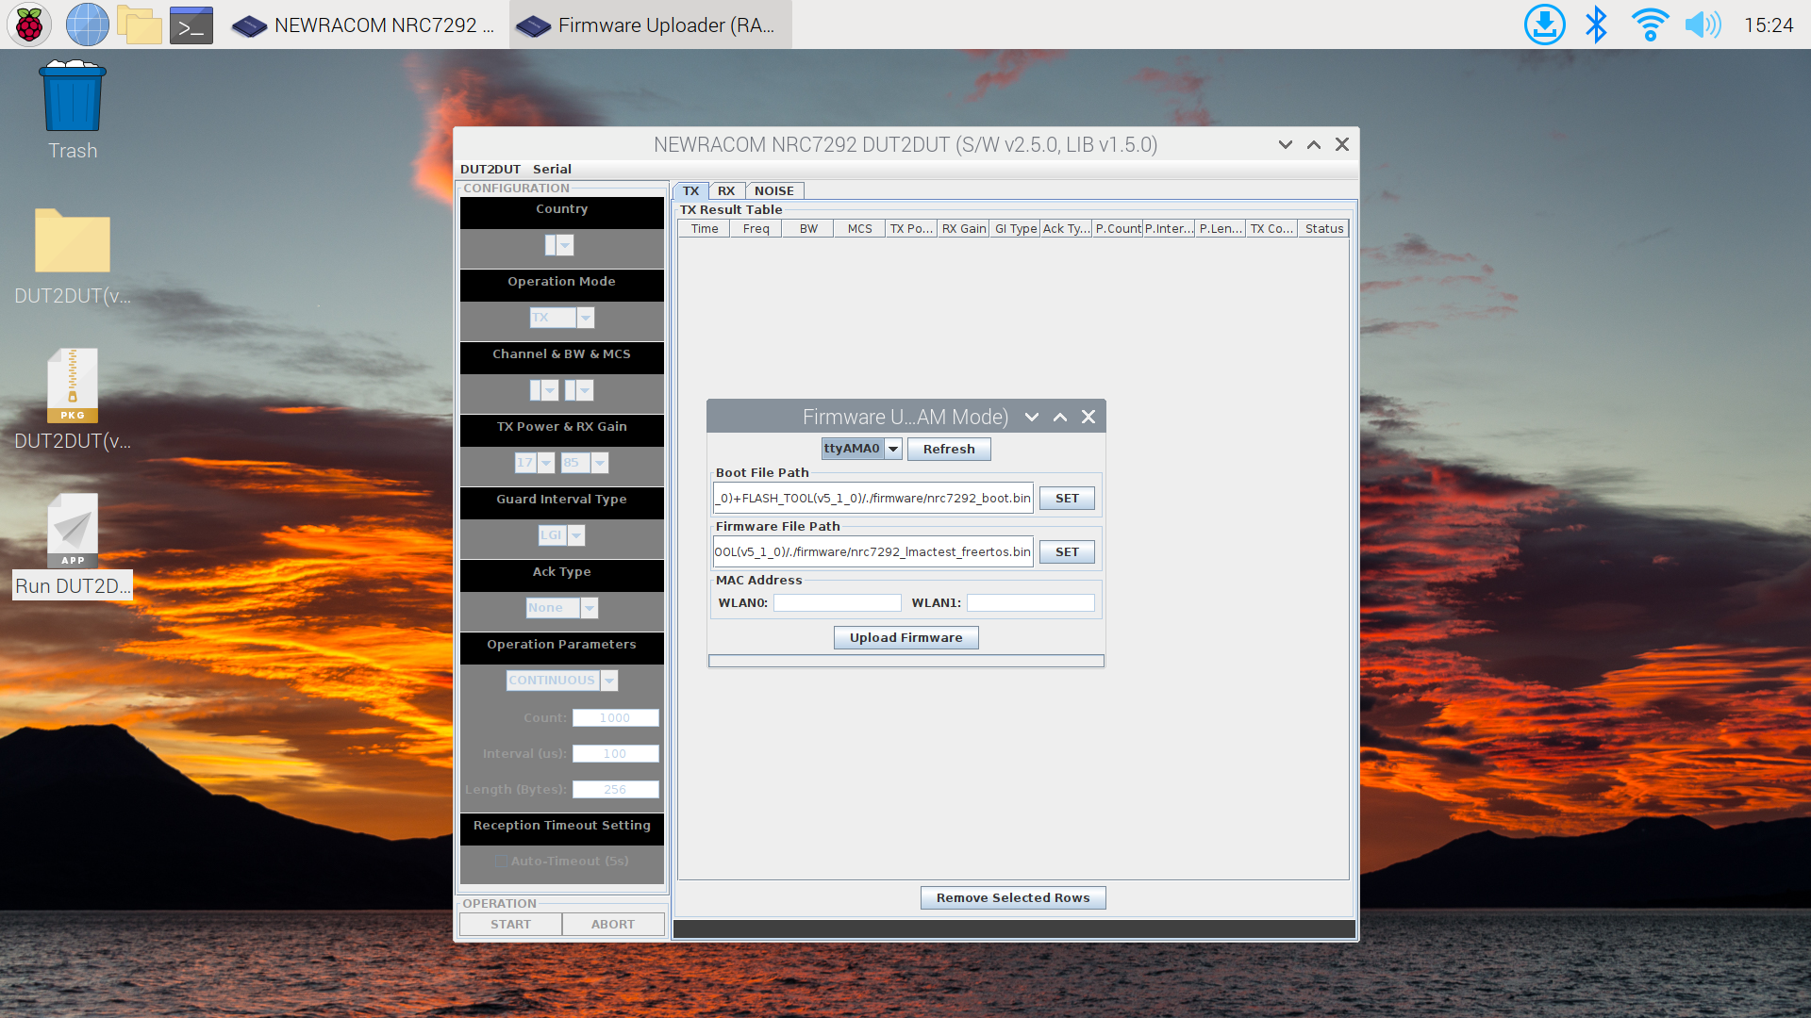The width and height of the screenshot is (1811, 1018).
Task: Select the Trash desktop icon
Action: [x=73, y=110]
